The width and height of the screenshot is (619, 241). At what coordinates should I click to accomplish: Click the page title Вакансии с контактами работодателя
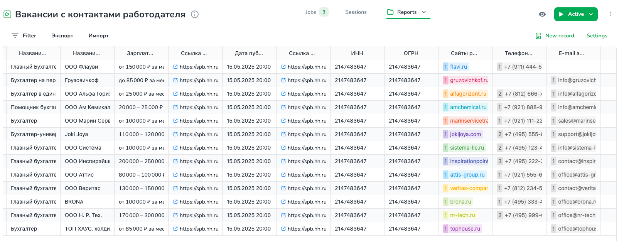[x=100, y=14]
